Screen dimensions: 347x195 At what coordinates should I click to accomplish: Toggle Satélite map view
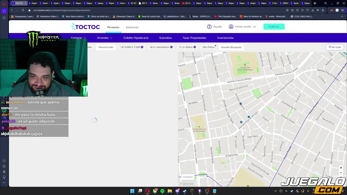click(x=188, y=177)
